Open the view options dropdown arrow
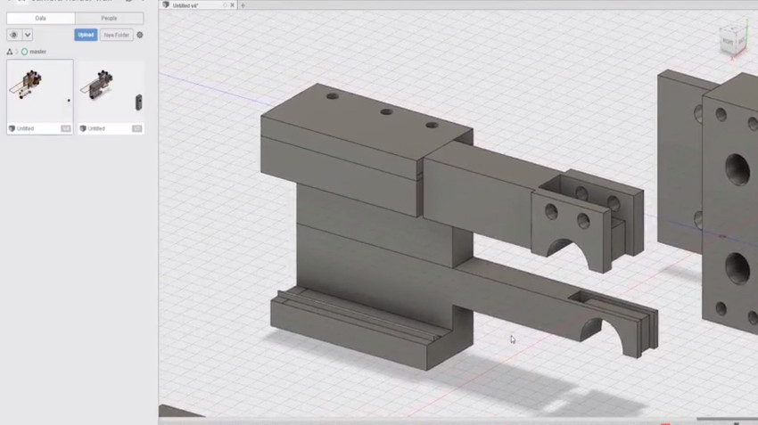The height and width of the screenshot is (425, 758). coord(28,35)
